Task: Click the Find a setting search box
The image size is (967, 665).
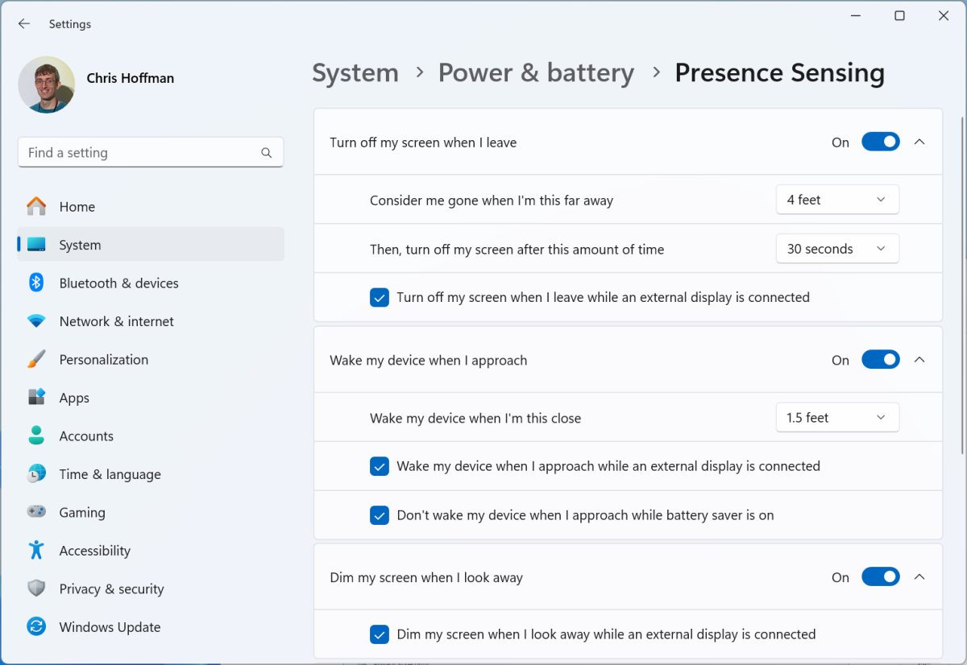Action: point(141,152)
